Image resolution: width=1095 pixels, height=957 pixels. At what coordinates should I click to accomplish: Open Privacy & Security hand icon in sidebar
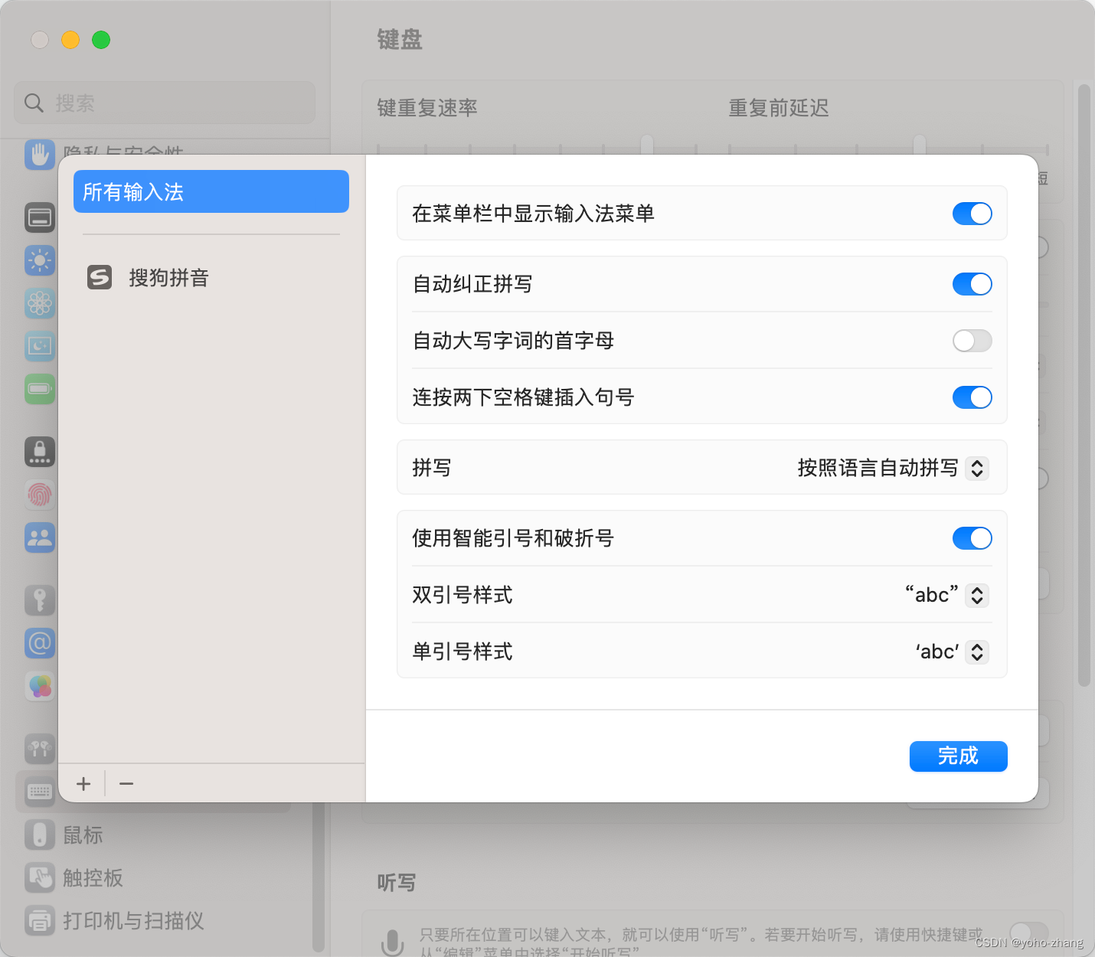(x=40, y=154)
